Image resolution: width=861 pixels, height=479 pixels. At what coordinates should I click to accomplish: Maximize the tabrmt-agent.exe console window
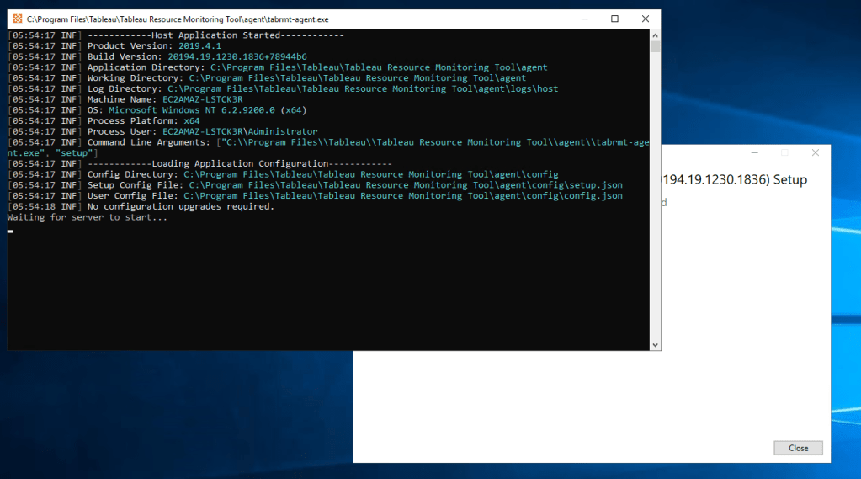click(x=614, y=19)
